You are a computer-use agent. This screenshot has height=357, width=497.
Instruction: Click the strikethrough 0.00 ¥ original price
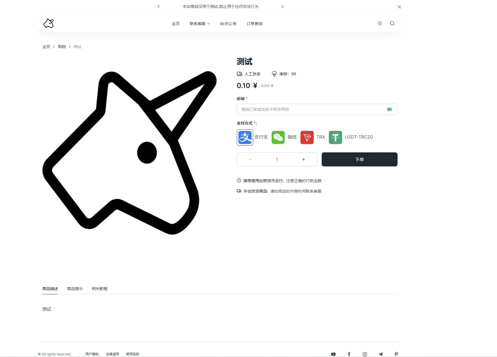267,86
